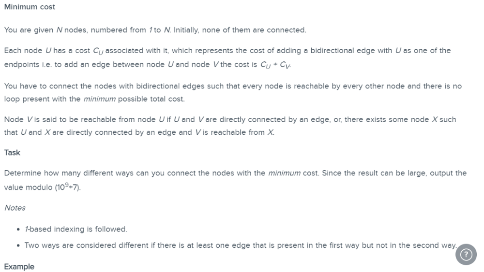Open the help question mark button

pyautogui.click(x=466, y=254)
